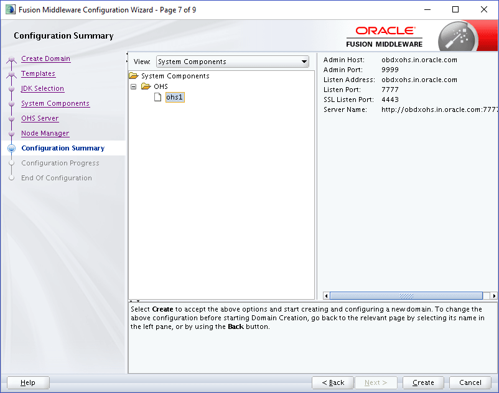This screenshot has width=499, height=393.
Task: Open the View dropdown list
Action: (304, 62)
